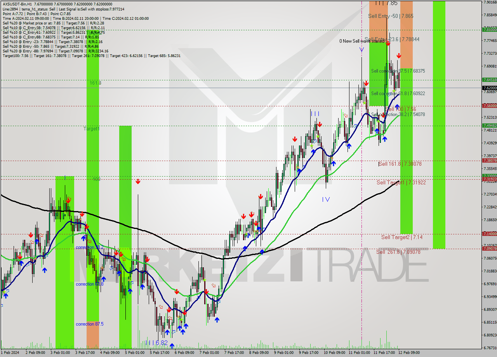Click the 'I I I 6.82' wave low label

(x=156, y=343)
